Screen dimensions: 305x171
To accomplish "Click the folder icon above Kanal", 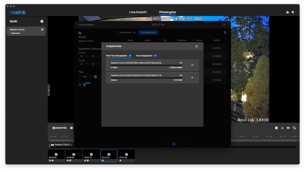I will (x=80, y=33).
